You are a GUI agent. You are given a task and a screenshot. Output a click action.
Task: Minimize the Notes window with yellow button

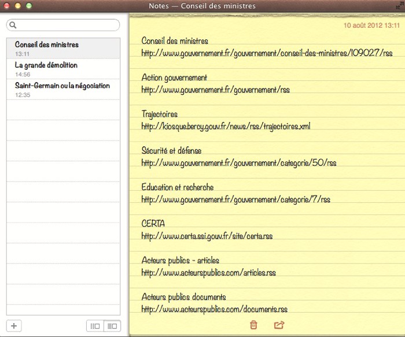[17, 6]
